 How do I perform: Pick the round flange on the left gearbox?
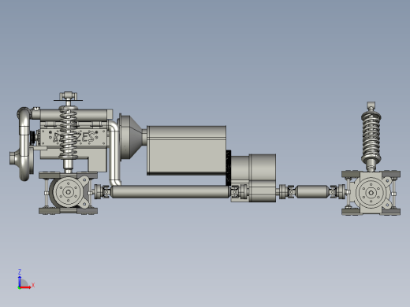click(x=69, y=192)
